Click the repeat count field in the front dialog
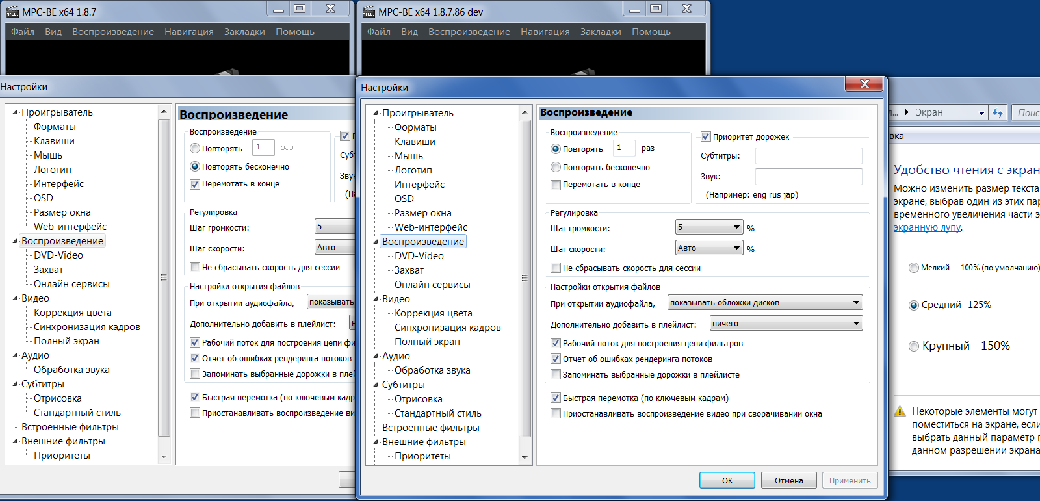 [x=625, y=148]
